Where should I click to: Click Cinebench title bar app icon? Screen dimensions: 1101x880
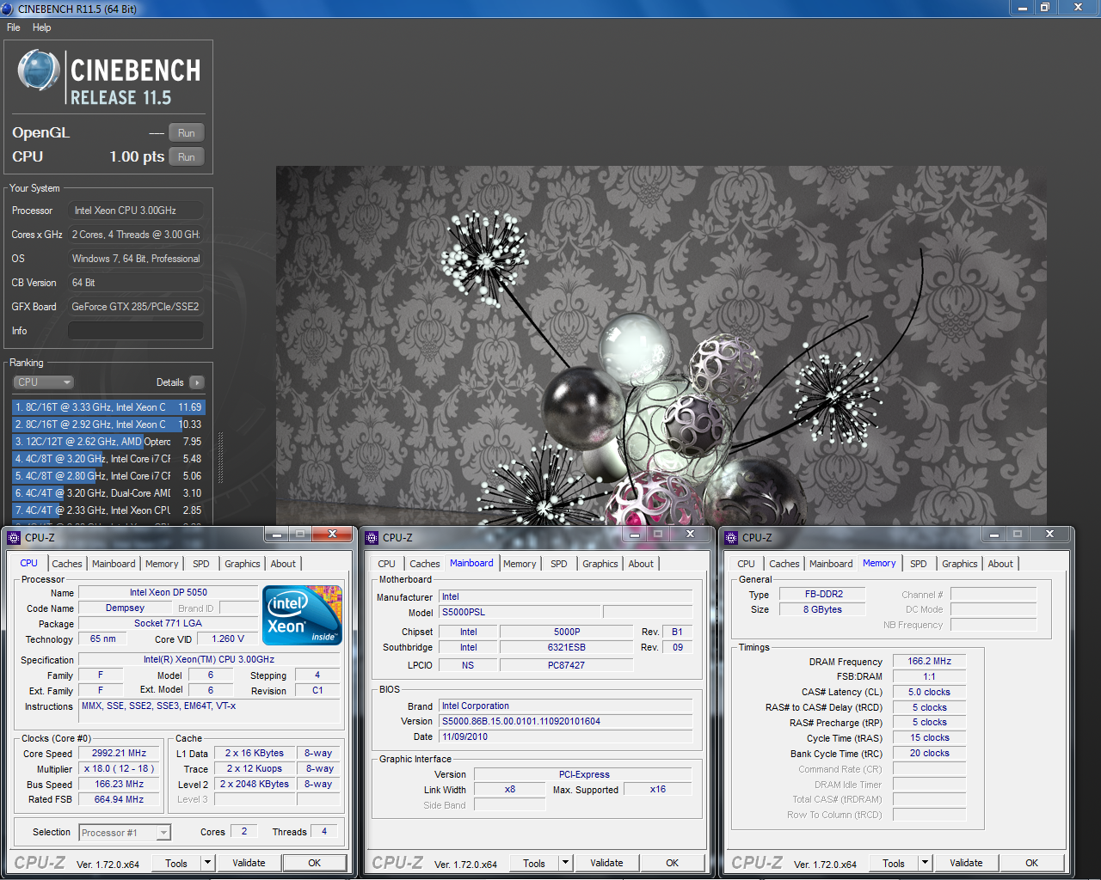tap(8, 9)
